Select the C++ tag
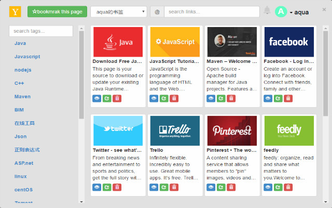This screenshot has height=208, width=332. point(19,83)
